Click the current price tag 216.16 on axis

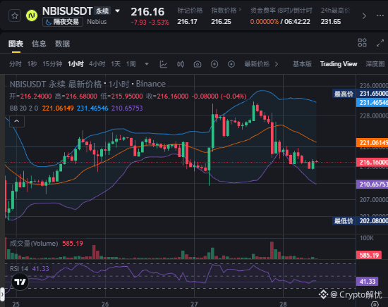(372, 162)
